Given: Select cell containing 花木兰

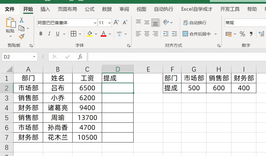Looking at the screenshot, I should click(x=58, y=137).
